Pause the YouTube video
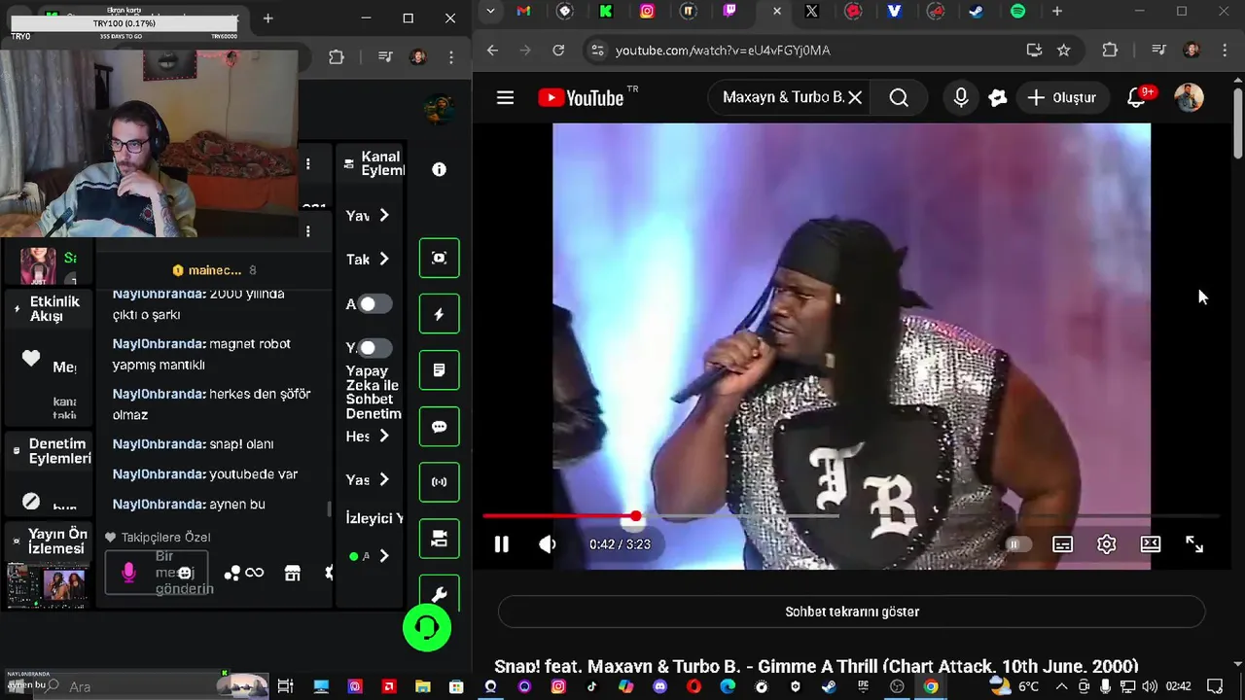The height and width of the screenshot is (700, 1245). point(502,544)
